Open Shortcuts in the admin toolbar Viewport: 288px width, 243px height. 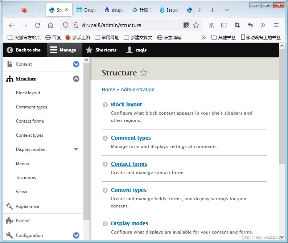pyautogui.click(x=101, y=50)
